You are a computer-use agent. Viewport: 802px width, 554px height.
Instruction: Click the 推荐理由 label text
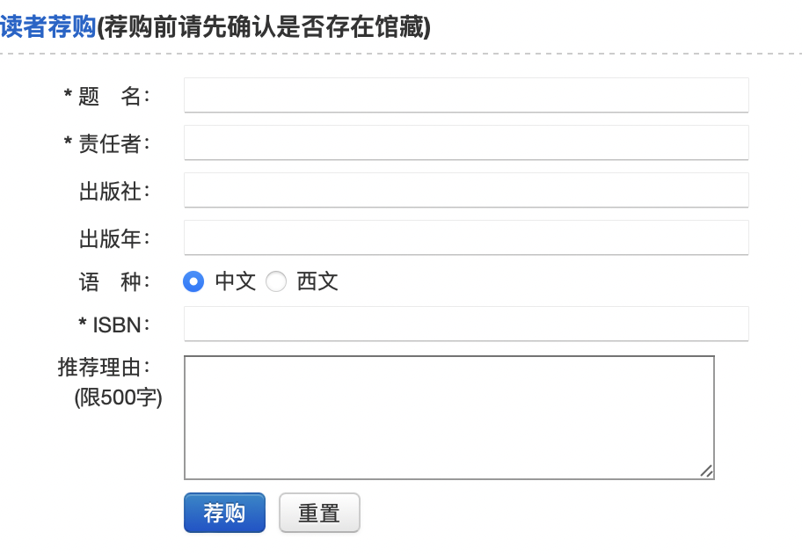104,367
